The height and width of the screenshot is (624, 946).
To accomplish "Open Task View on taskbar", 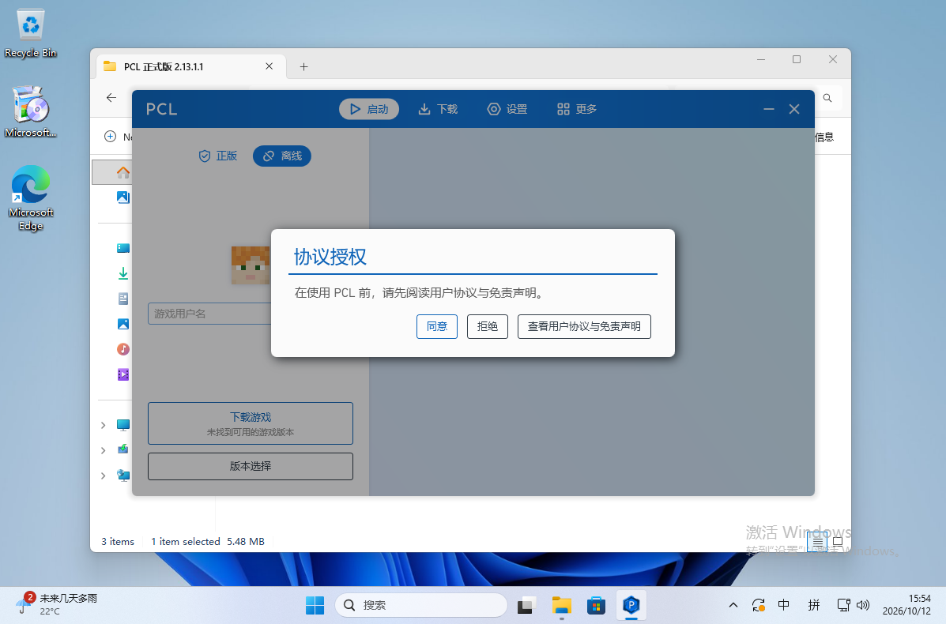I will pos(526,605).
